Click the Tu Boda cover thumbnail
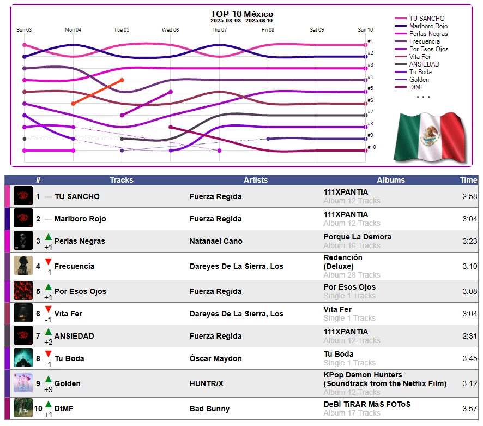 point(23,358)
